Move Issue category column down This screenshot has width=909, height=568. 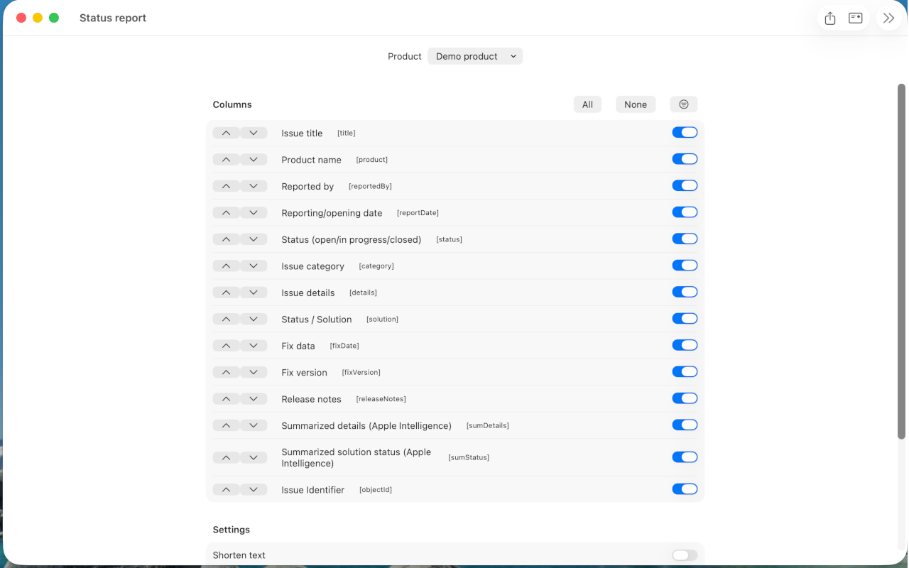[254, 266]
